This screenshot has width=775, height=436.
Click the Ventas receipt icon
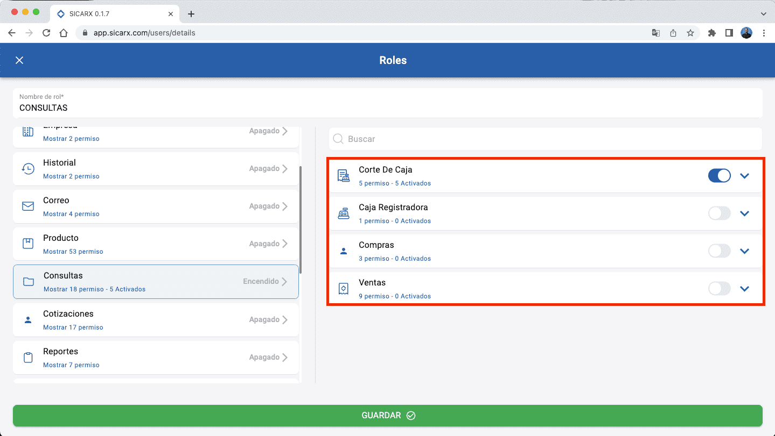(x=343, y=289)
